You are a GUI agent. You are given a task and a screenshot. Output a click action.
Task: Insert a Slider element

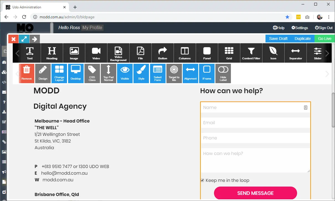[x=318, y=53]
